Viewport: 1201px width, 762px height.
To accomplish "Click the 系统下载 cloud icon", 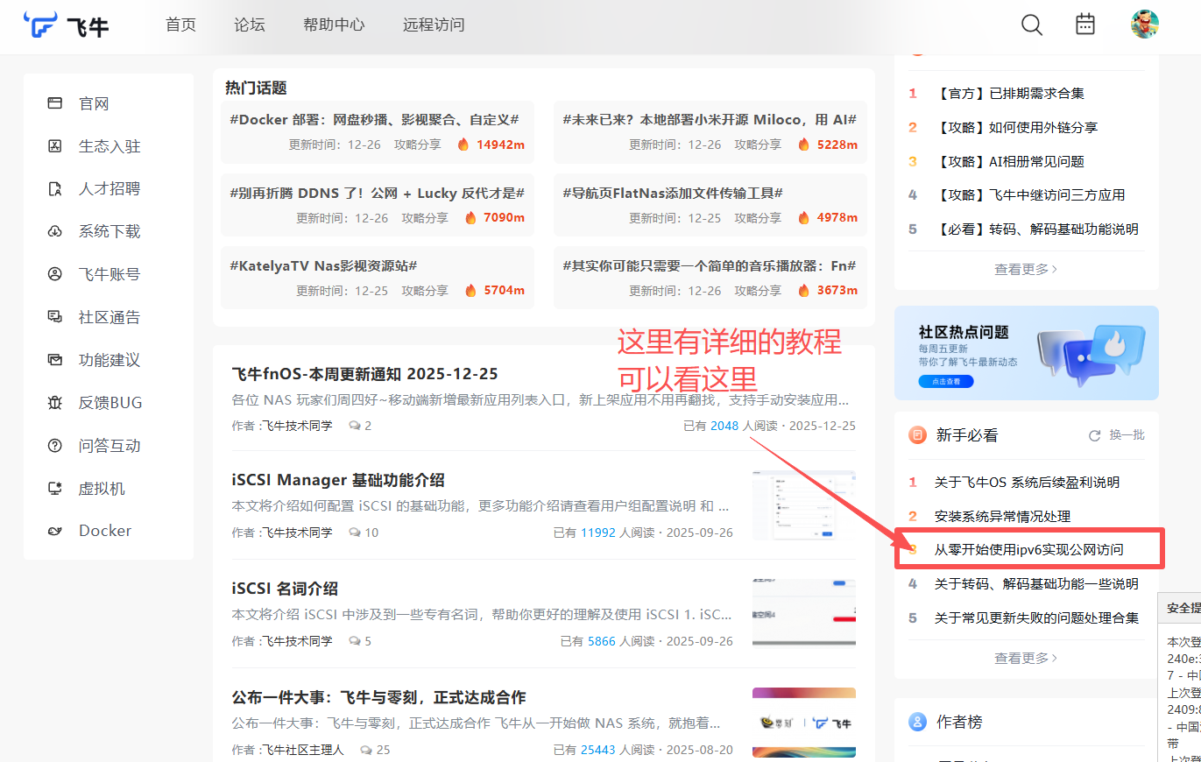I will 55,231.
